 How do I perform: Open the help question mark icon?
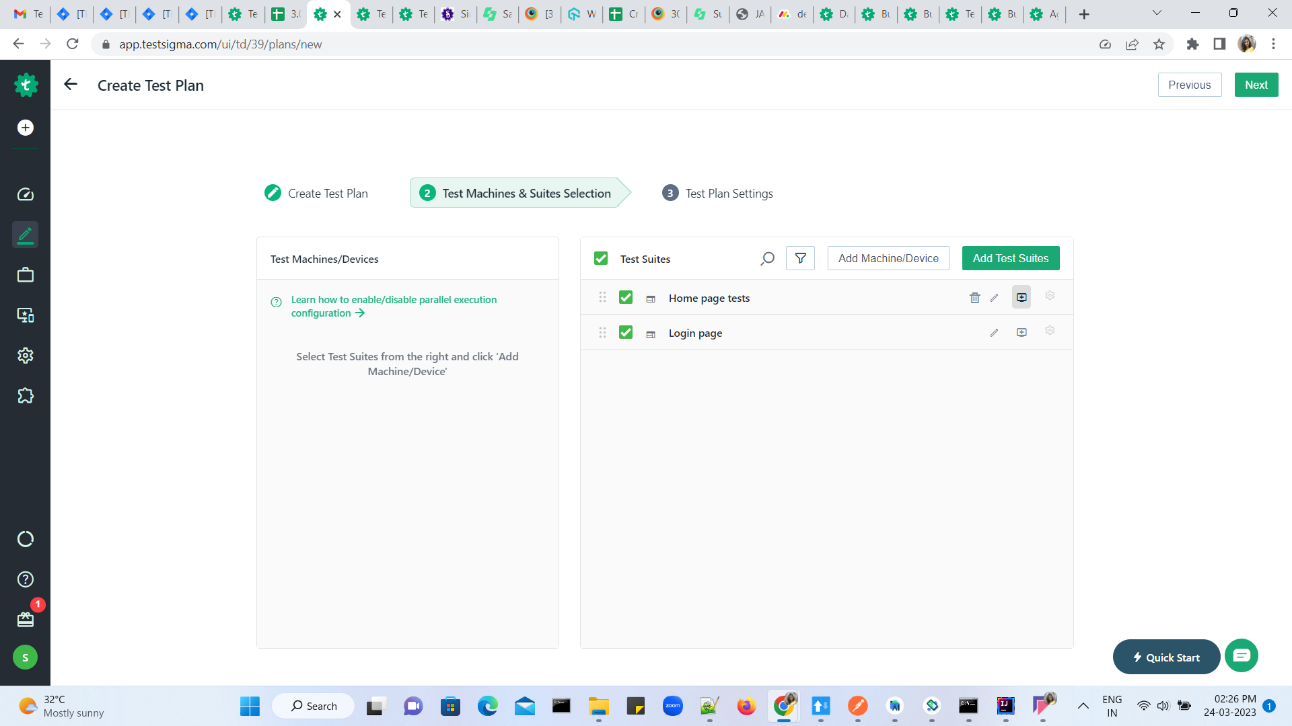pos(26,579)
